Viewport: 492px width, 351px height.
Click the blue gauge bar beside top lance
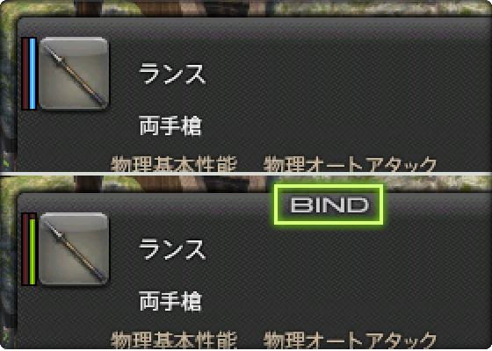[33, 74]
